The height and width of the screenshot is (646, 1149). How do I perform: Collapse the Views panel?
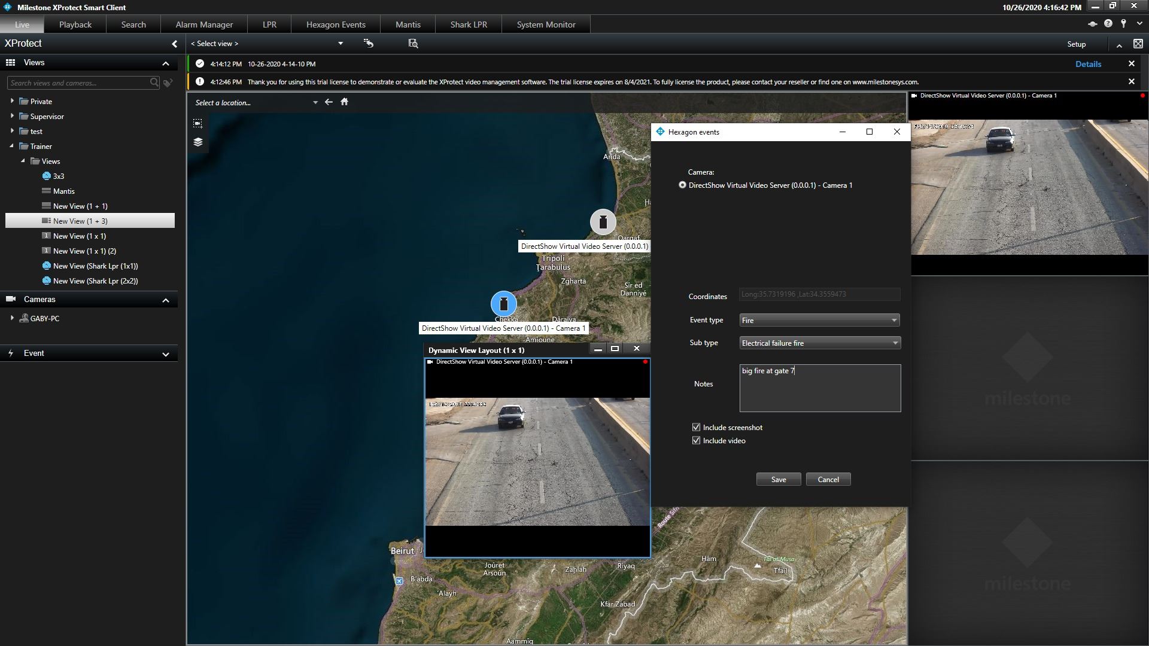(166, 63)
